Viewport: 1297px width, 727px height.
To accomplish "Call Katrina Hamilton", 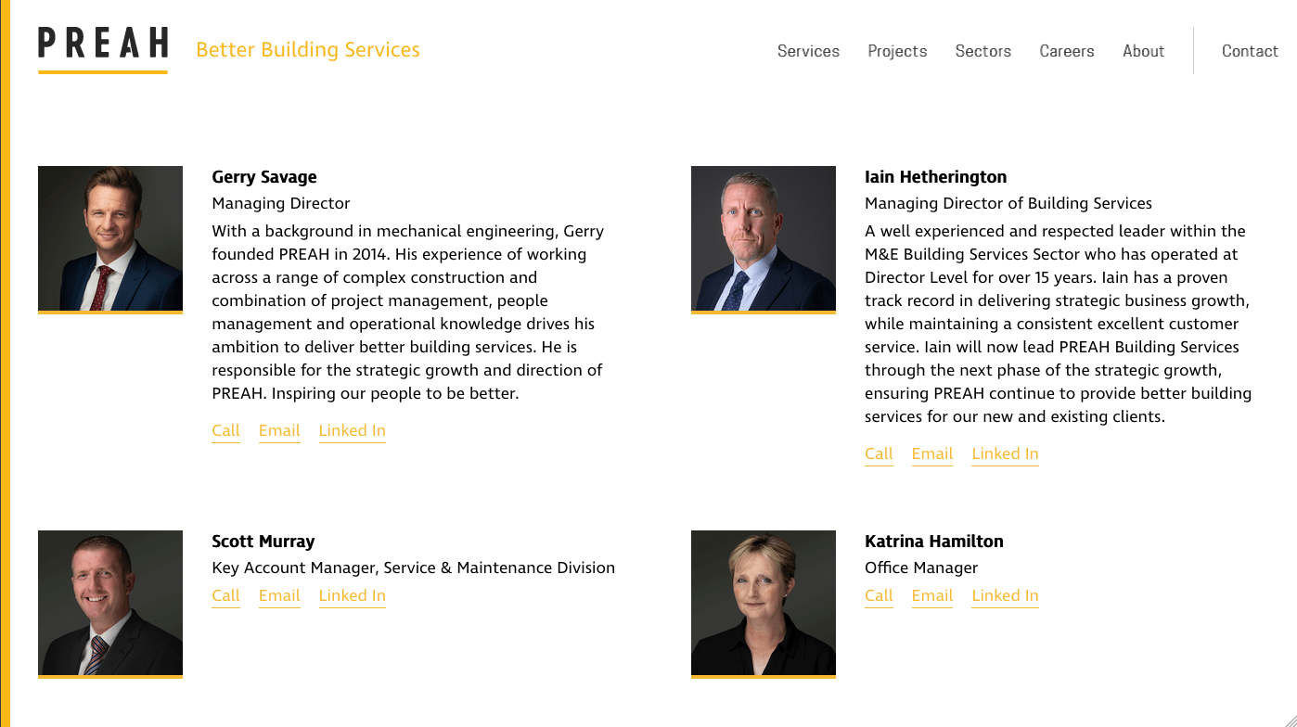I will [x=879, y=595].
